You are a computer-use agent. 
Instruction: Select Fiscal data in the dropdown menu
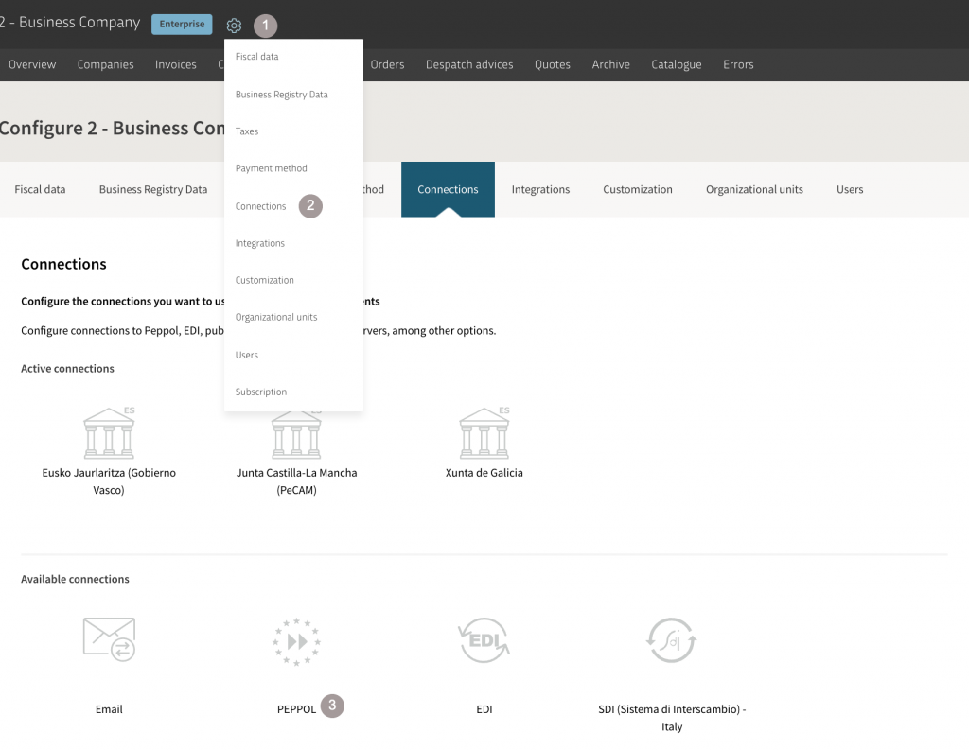pos(255,57)
